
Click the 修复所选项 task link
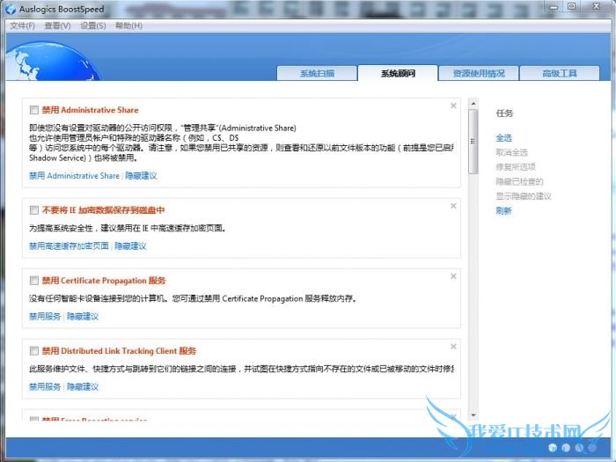click(x=516, y=167)
